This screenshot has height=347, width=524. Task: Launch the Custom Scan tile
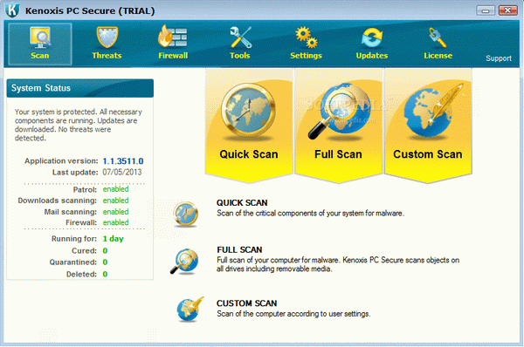point(428,126)
